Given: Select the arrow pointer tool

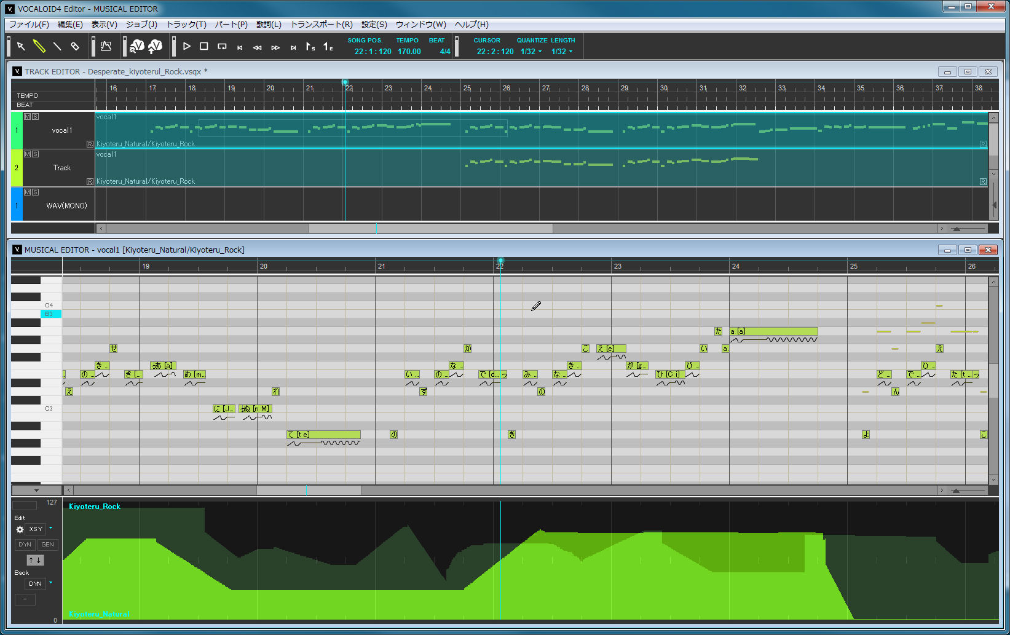Looking at the screenshot, I should pos(21,46).
